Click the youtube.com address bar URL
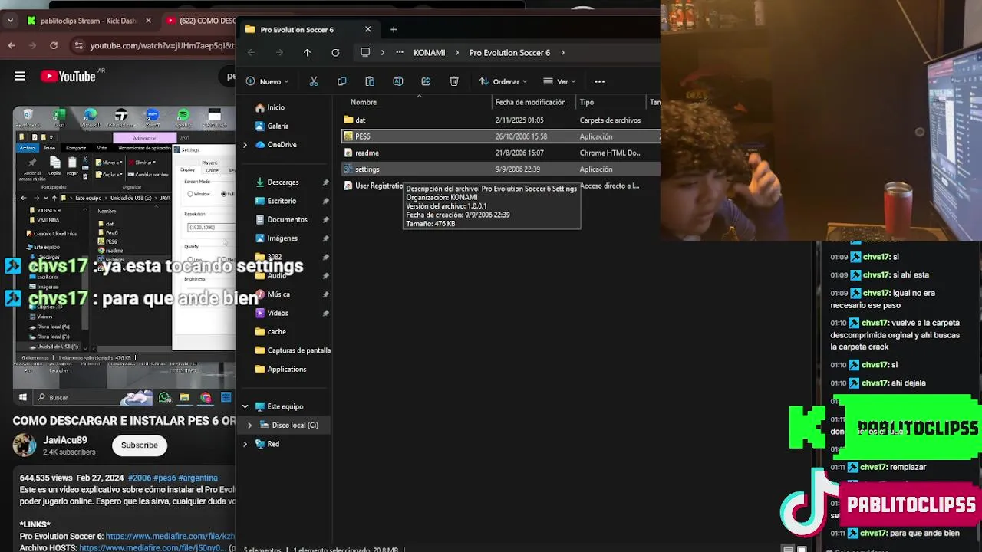 pyautogui.click(x=162, y=46)
